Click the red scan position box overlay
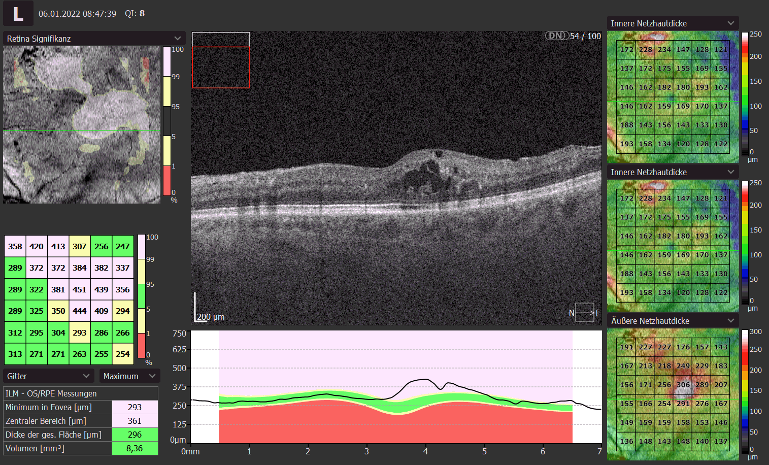This screenshot has width=769, height=465. coord(221,67)
